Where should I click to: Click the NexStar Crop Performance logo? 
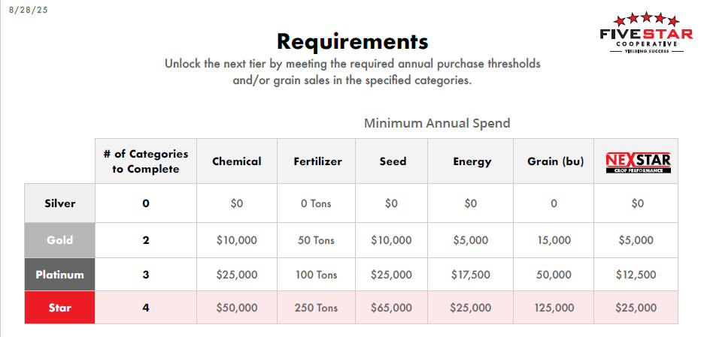638,163
